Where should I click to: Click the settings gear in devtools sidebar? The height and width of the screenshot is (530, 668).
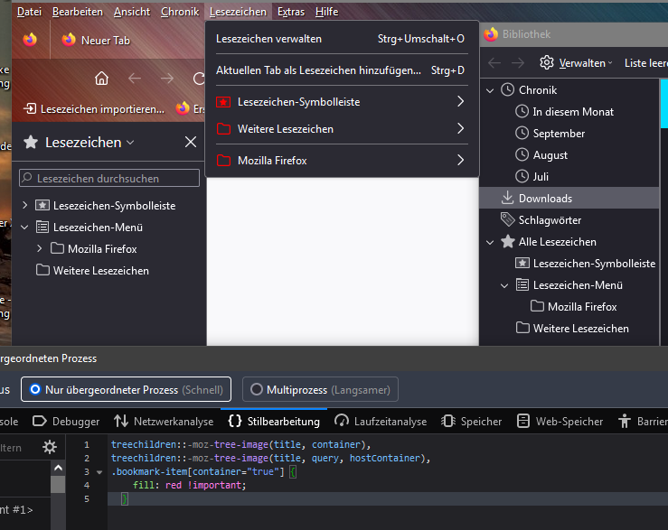pos(50,447)
